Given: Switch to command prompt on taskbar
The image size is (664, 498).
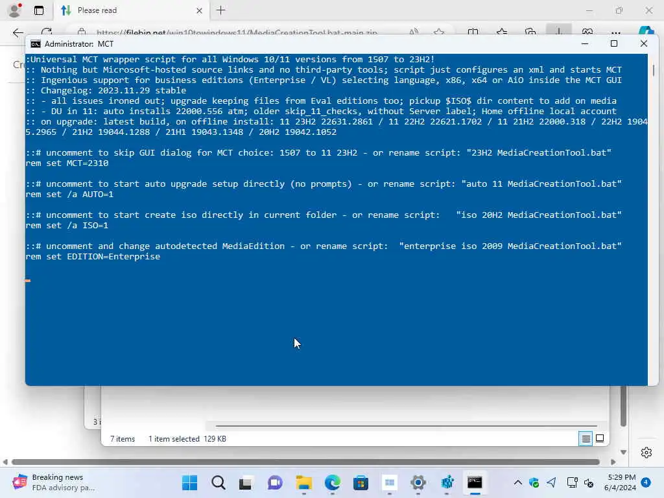Looking at the screenshot, I should coord(475,482).
